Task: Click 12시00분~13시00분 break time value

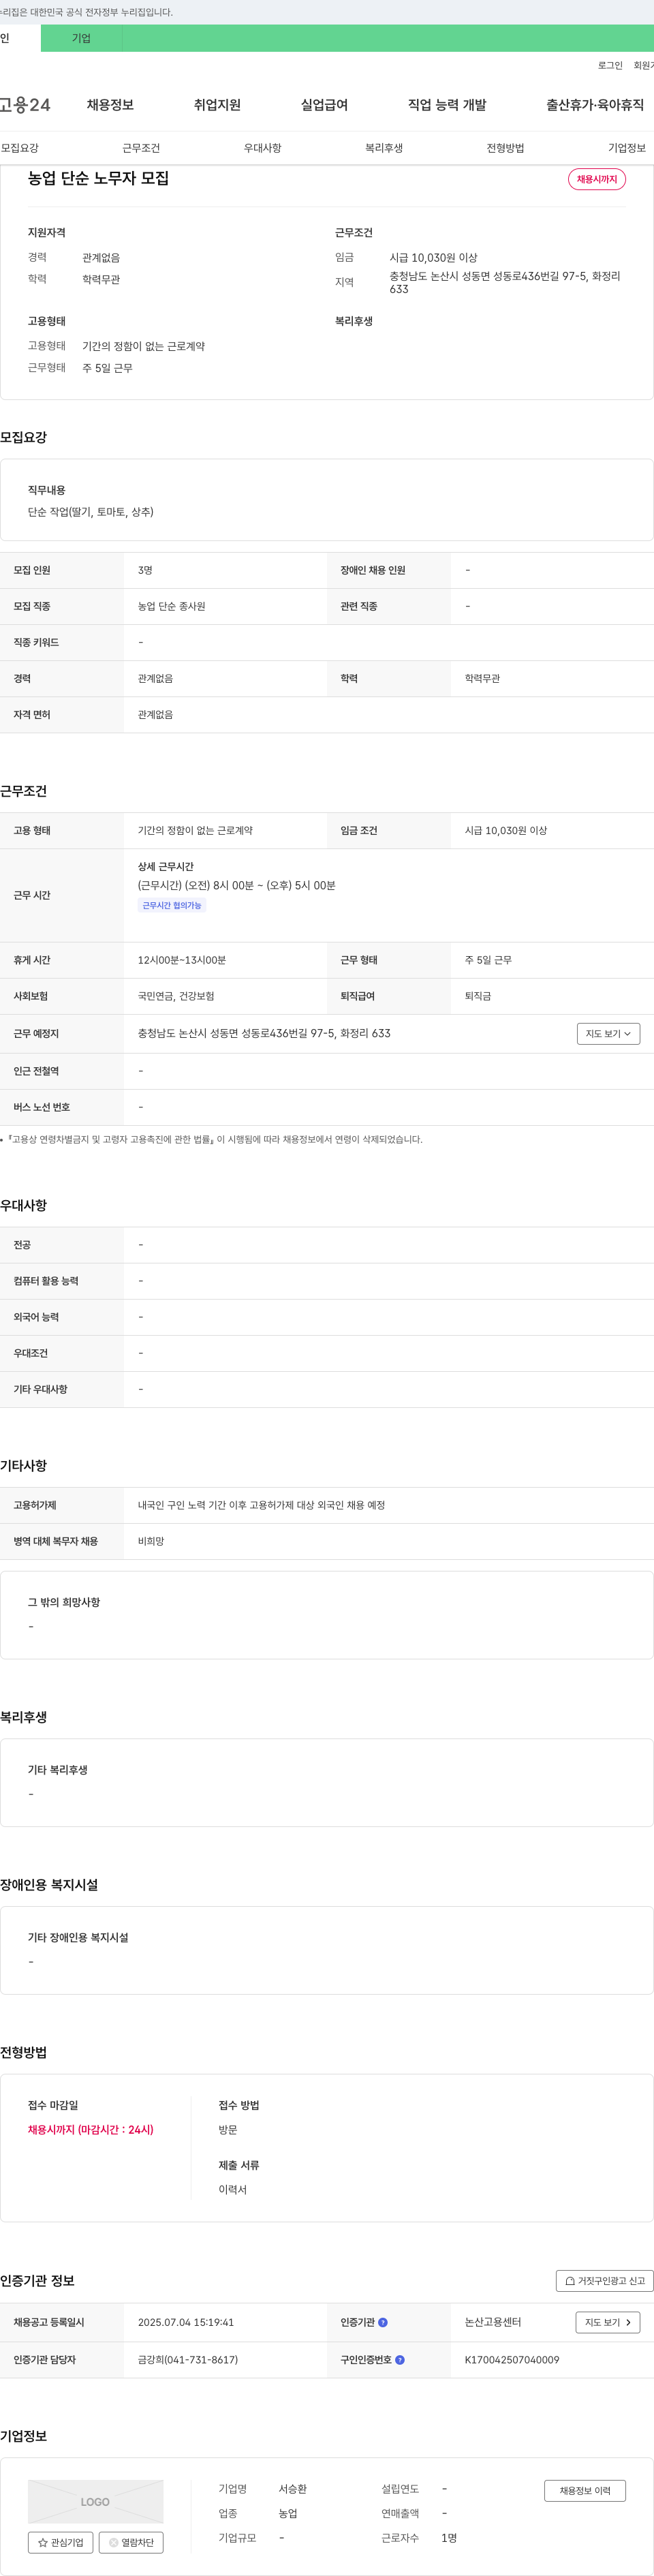Action: point(182,960)
